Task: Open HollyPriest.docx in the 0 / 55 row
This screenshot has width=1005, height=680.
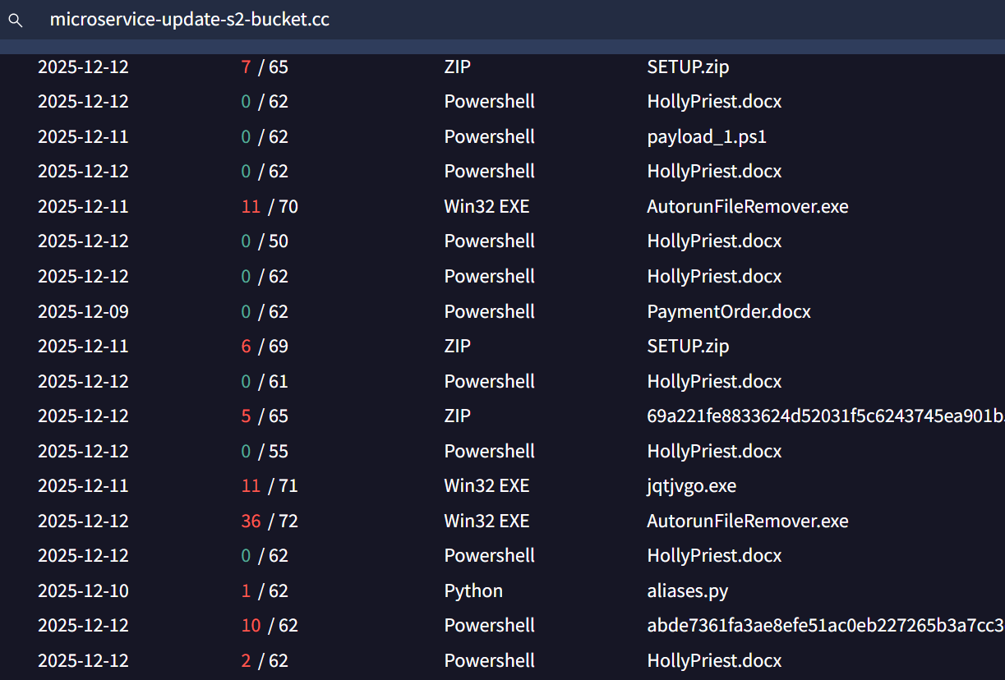Action: coord(714,451)
